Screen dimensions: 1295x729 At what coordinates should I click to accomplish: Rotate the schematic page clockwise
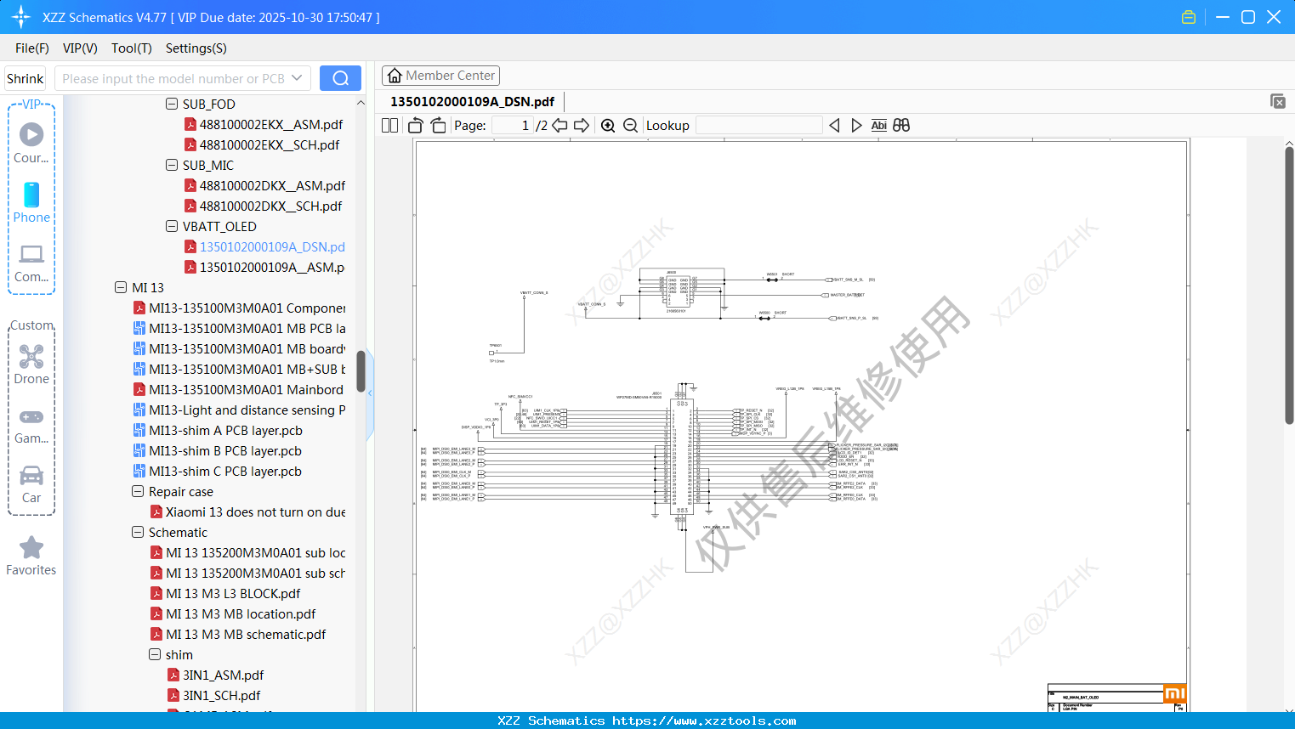438,124
